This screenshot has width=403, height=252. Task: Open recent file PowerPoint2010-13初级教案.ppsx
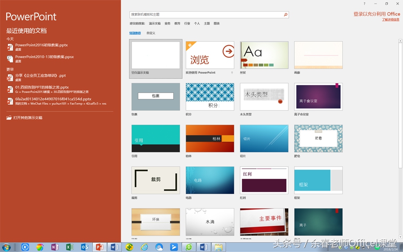(44, 57)
